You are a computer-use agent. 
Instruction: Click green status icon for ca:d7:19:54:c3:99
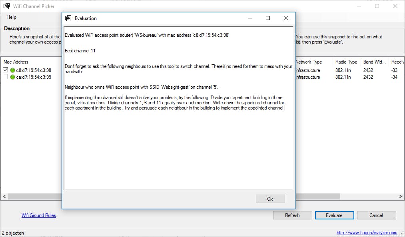(x=12, y=77)
